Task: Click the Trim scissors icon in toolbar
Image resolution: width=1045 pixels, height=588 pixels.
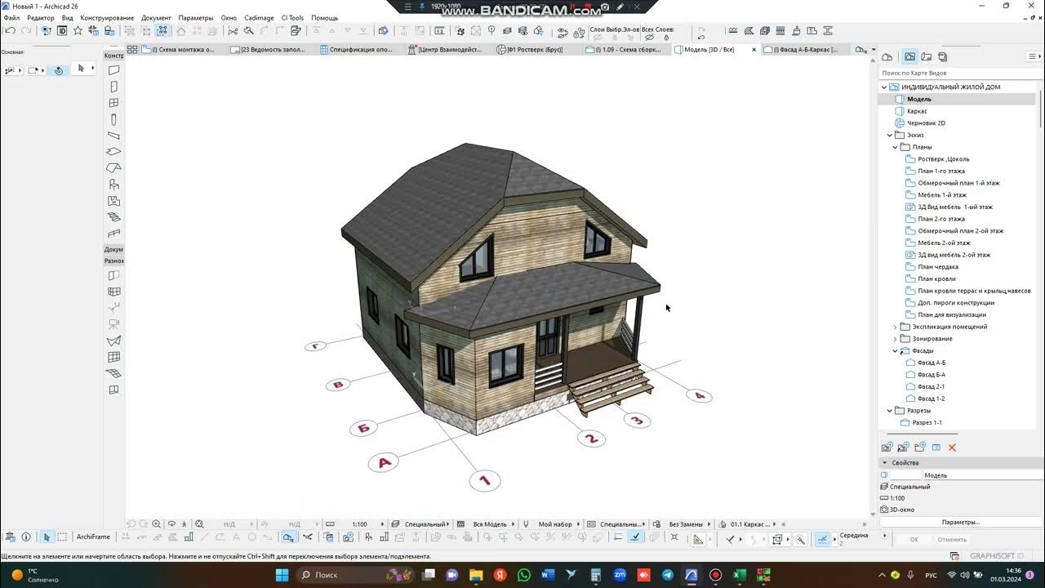Action: click(233, 31)
